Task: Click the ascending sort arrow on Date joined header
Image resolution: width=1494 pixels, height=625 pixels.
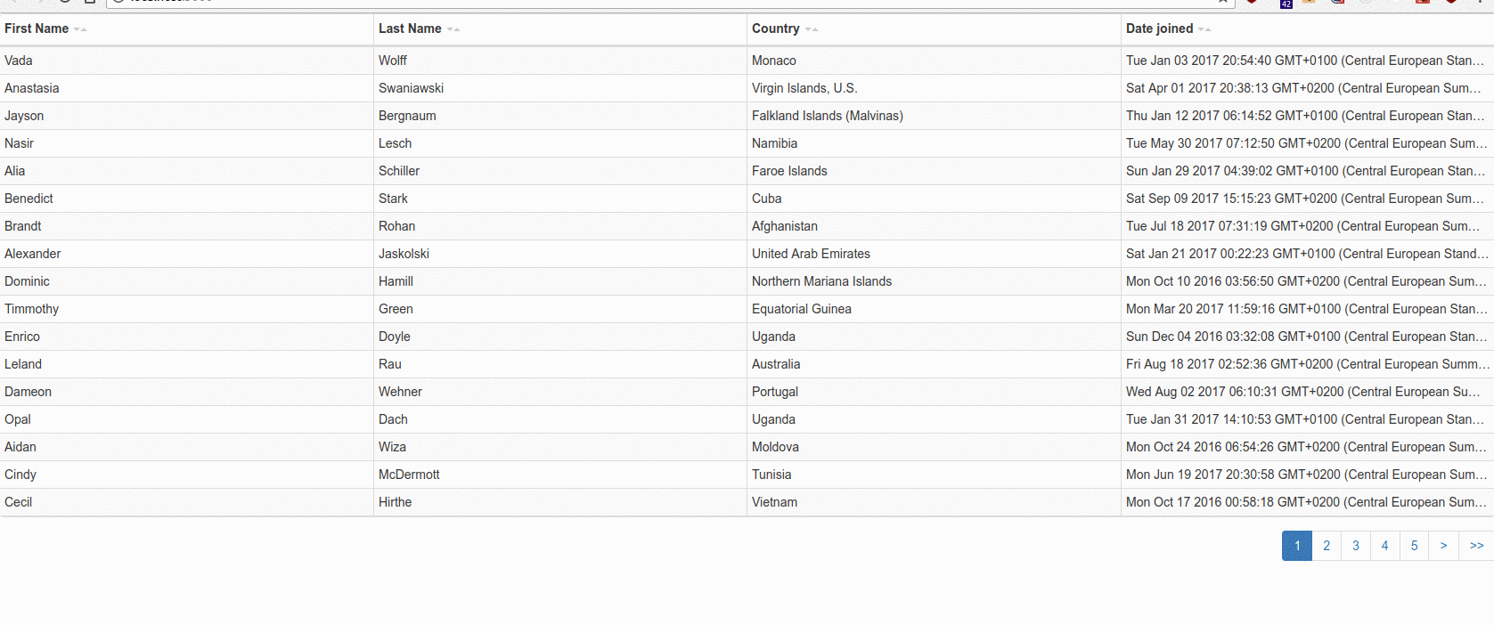Action: coord(1208,29)
